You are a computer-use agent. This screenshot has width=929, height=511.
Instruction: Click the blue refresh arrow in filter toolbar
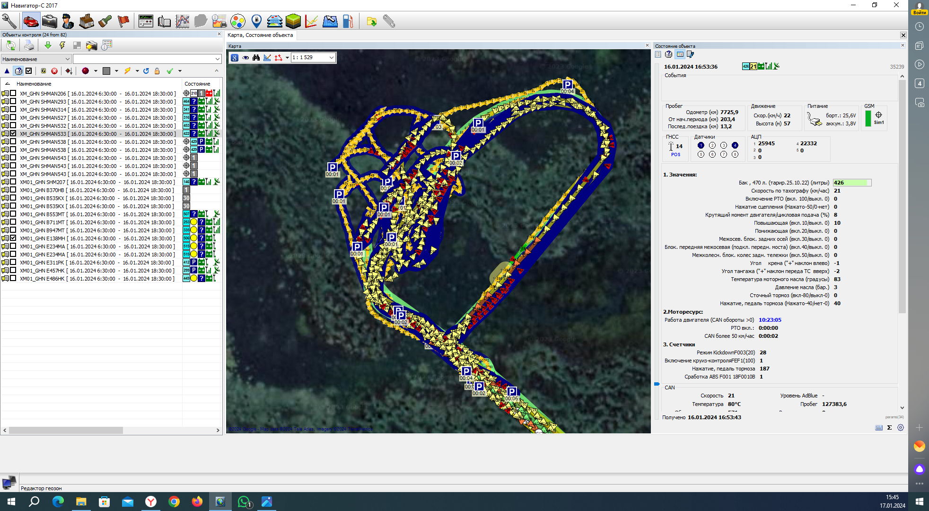click(146, 71)
